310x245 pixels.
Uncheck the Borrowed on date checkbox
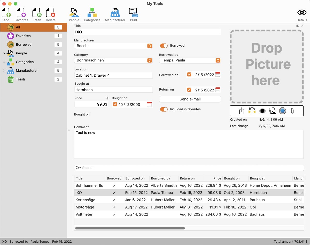[x=189, y=75]
